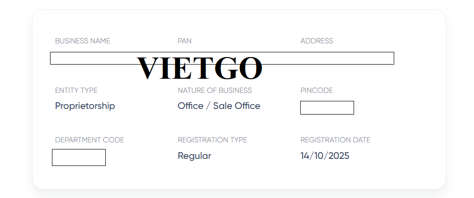Click the REGISTRATION DATE label
Viewport: 474px width, 198px height.
pyautogui.click(x=336, y=140)
